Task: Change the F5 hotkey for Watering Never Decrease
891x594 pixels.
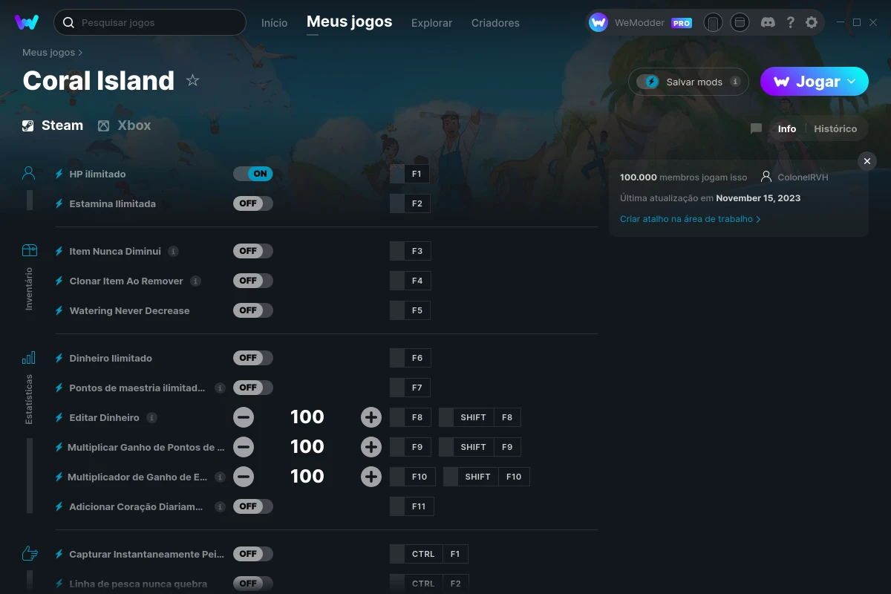Action: [410, 310]
